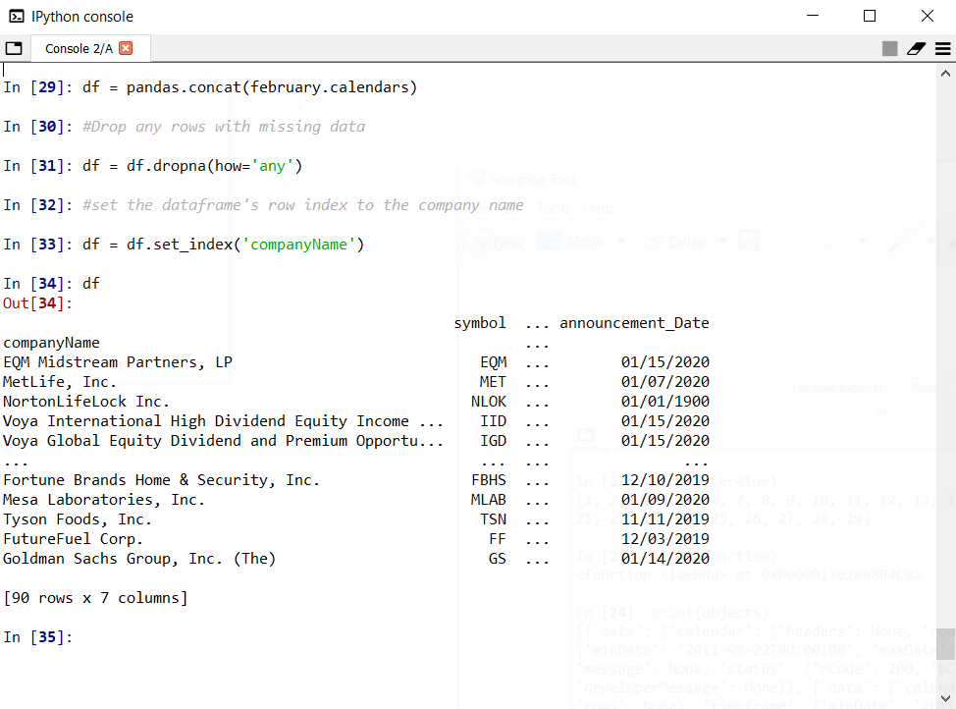Click the vertical scrollbar thumb
Image resolution: width=956 pixels, height=709 pixels.
point(945,644)
